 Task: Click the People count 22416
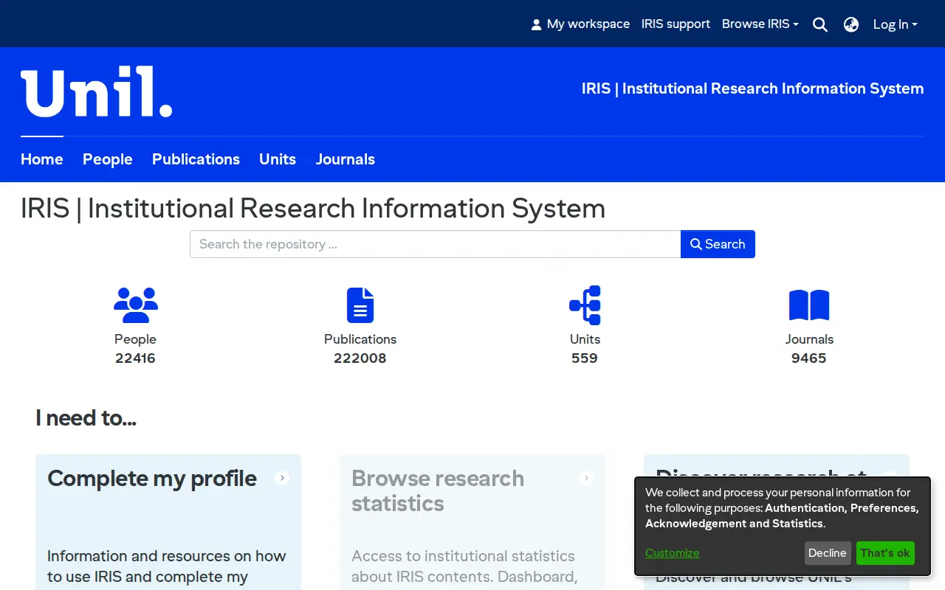(x=135, y=358)
